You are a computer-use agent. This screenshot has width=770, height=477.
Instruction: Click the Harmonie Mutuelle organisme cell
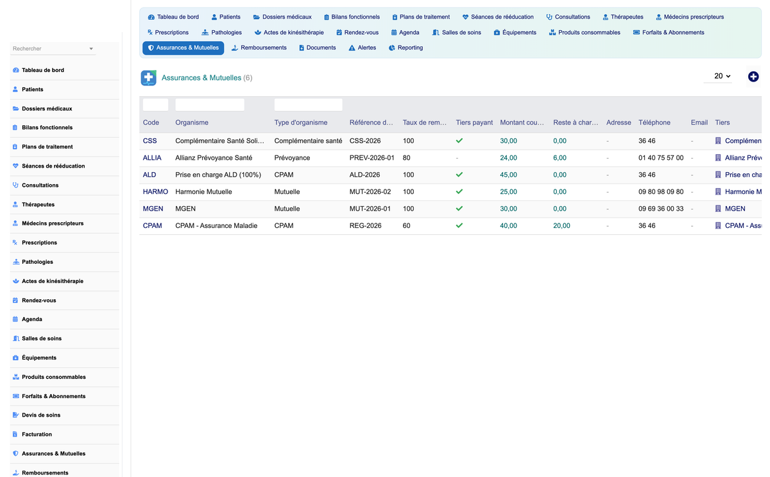(x=203, y=191)
